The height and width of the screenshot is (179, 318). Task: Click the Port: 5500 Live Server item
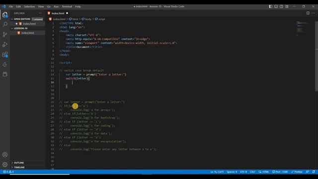pos(280,172)
